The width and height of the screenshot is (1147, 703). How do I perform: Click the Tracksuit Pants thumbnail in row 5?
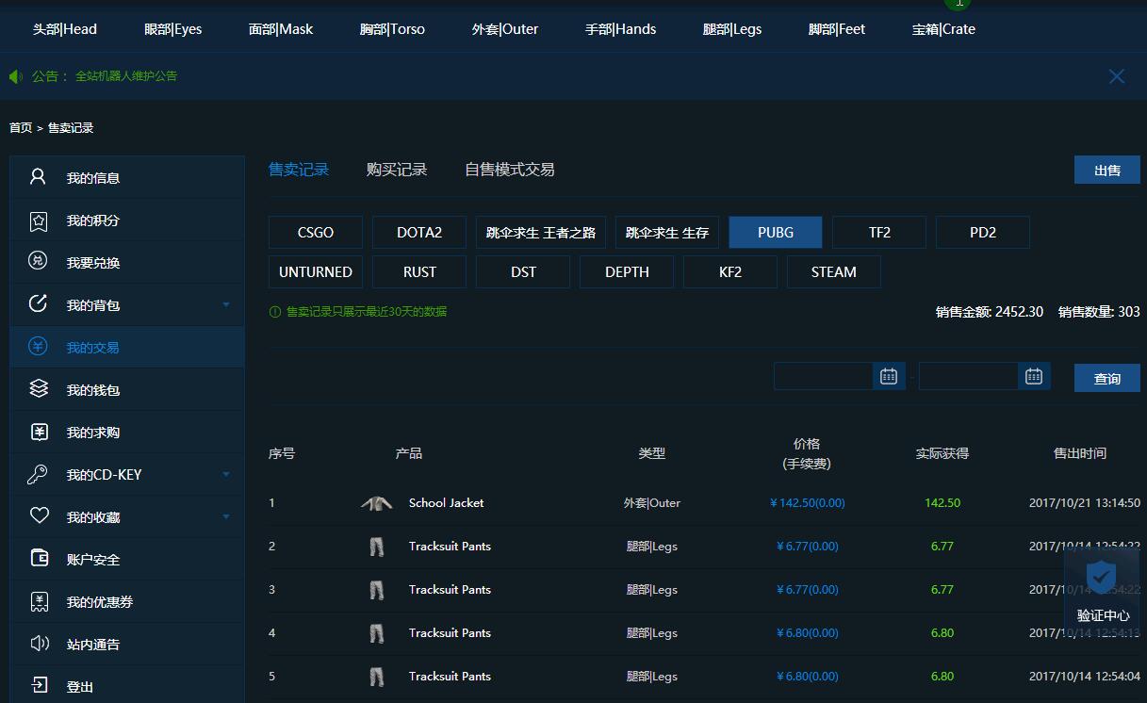pos(377,677)
